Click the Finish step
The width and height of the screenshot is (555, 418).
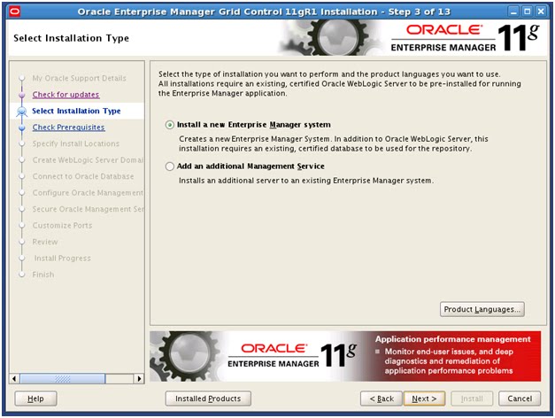[x=43, y=275]
